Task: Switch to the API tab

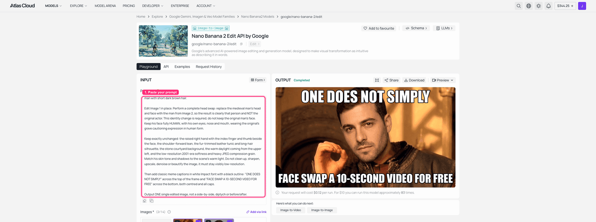Action: tap(166, 67)
